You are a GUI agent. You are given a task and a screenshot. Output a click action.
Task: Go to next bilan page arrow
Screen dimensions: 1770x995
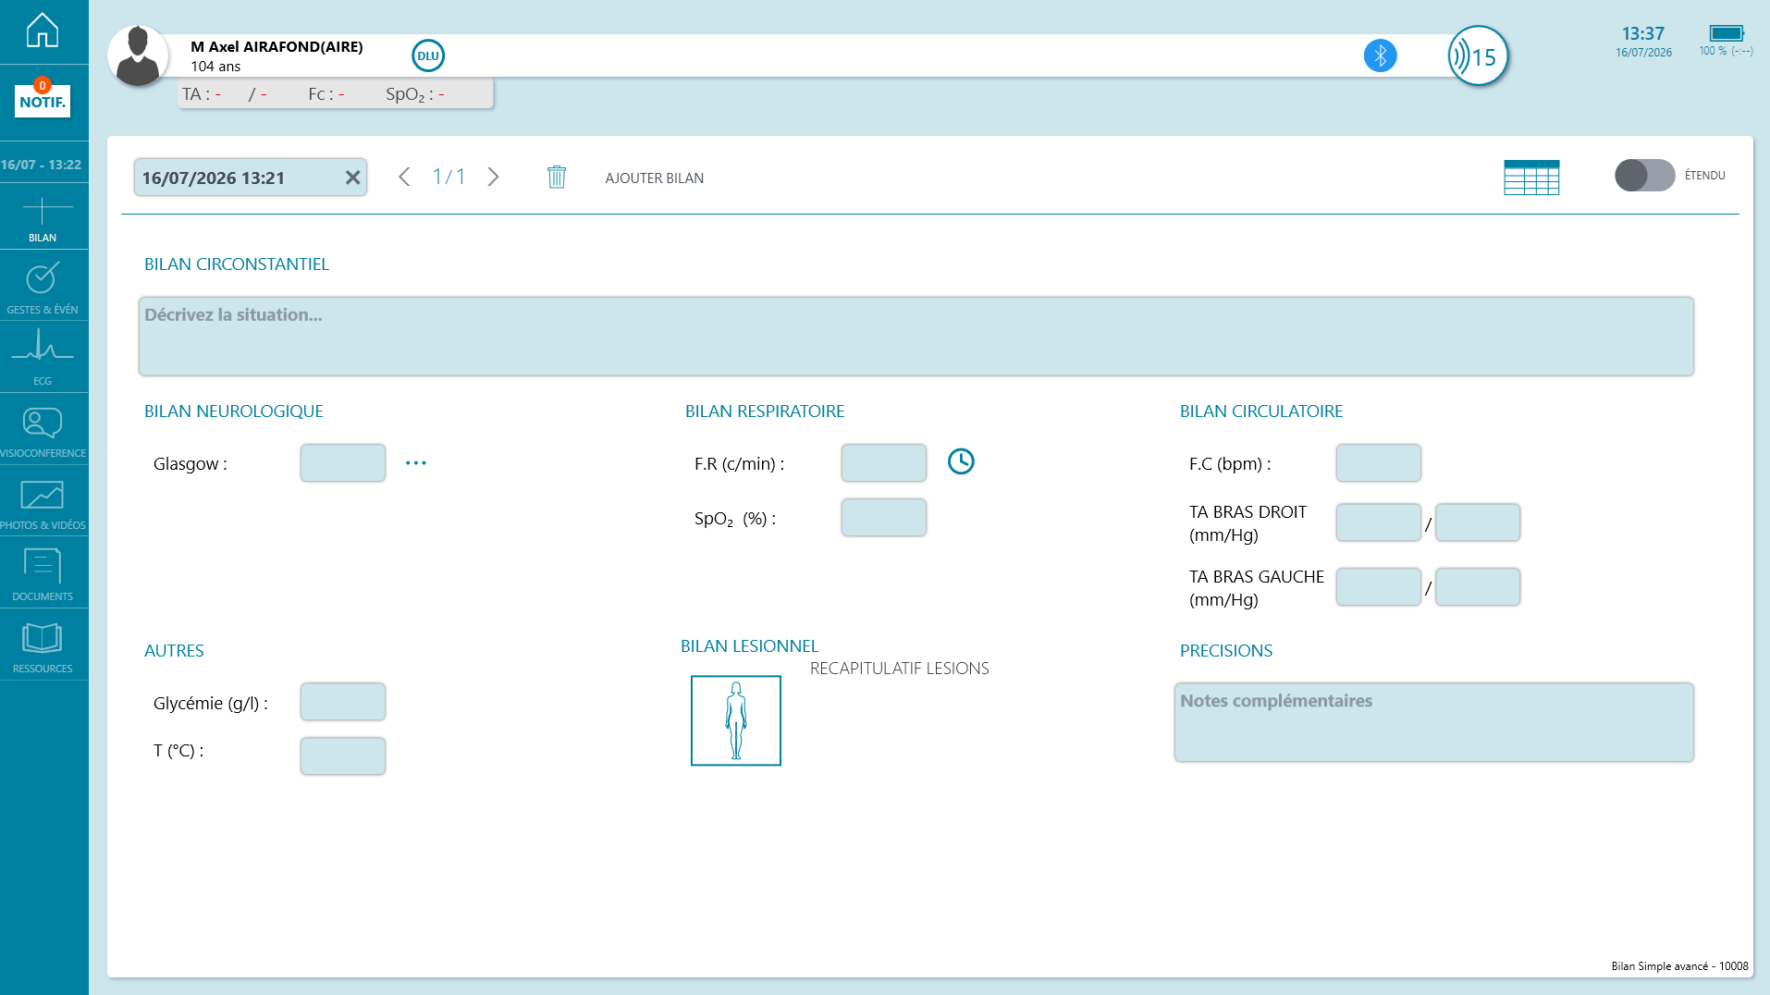pos(493,177)
